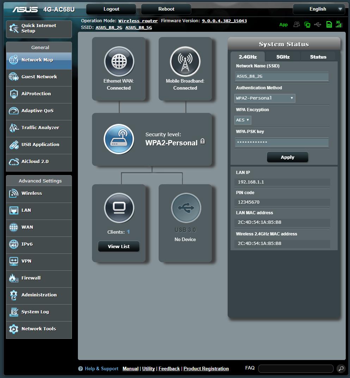The width and height of the screenshot is (350, 378).
Task: Select the Mobile Broadband tower icon
Action: (x=185, y=61)
